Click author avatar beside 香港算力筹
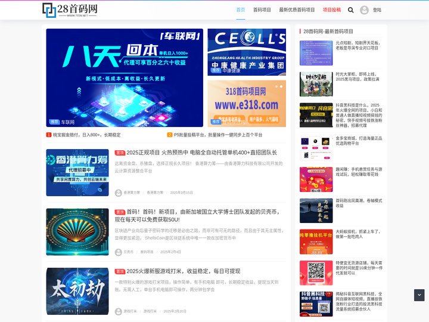 (x=118, y=193)
